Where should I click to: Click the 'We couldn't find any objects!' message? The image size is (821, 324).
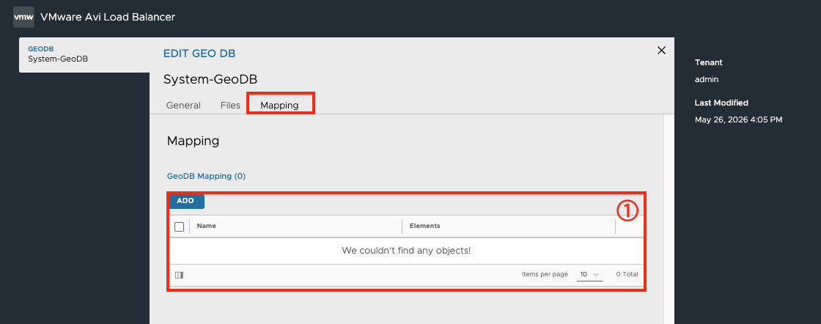tap(406, 250)
